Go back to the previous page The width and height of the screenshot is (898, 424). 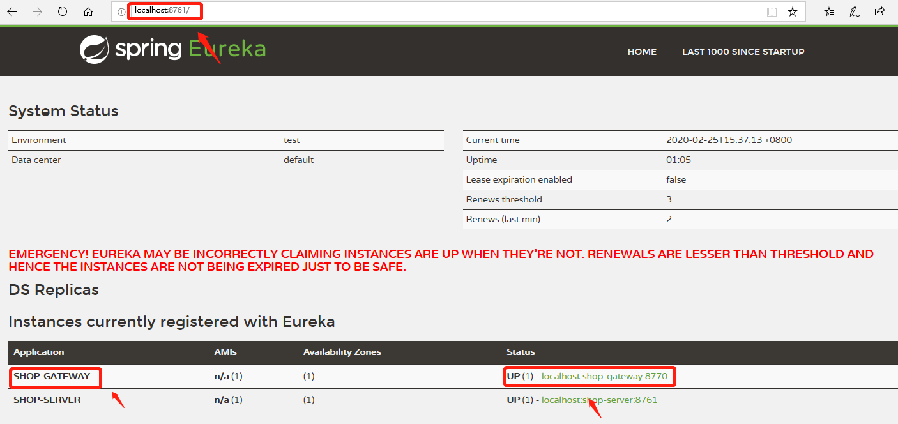[x=12, y=11]
